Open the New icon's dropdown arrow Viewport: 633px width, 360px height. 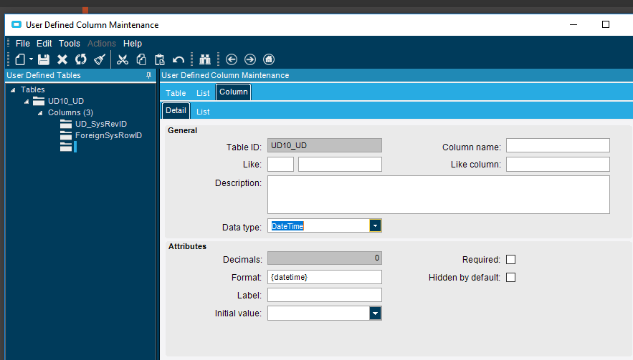tap(31, 59)
